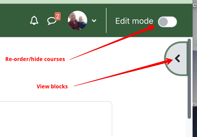Click the vertical scrollbar thumb
Viewport: 197px width, 137px height.
click(189, 79)
